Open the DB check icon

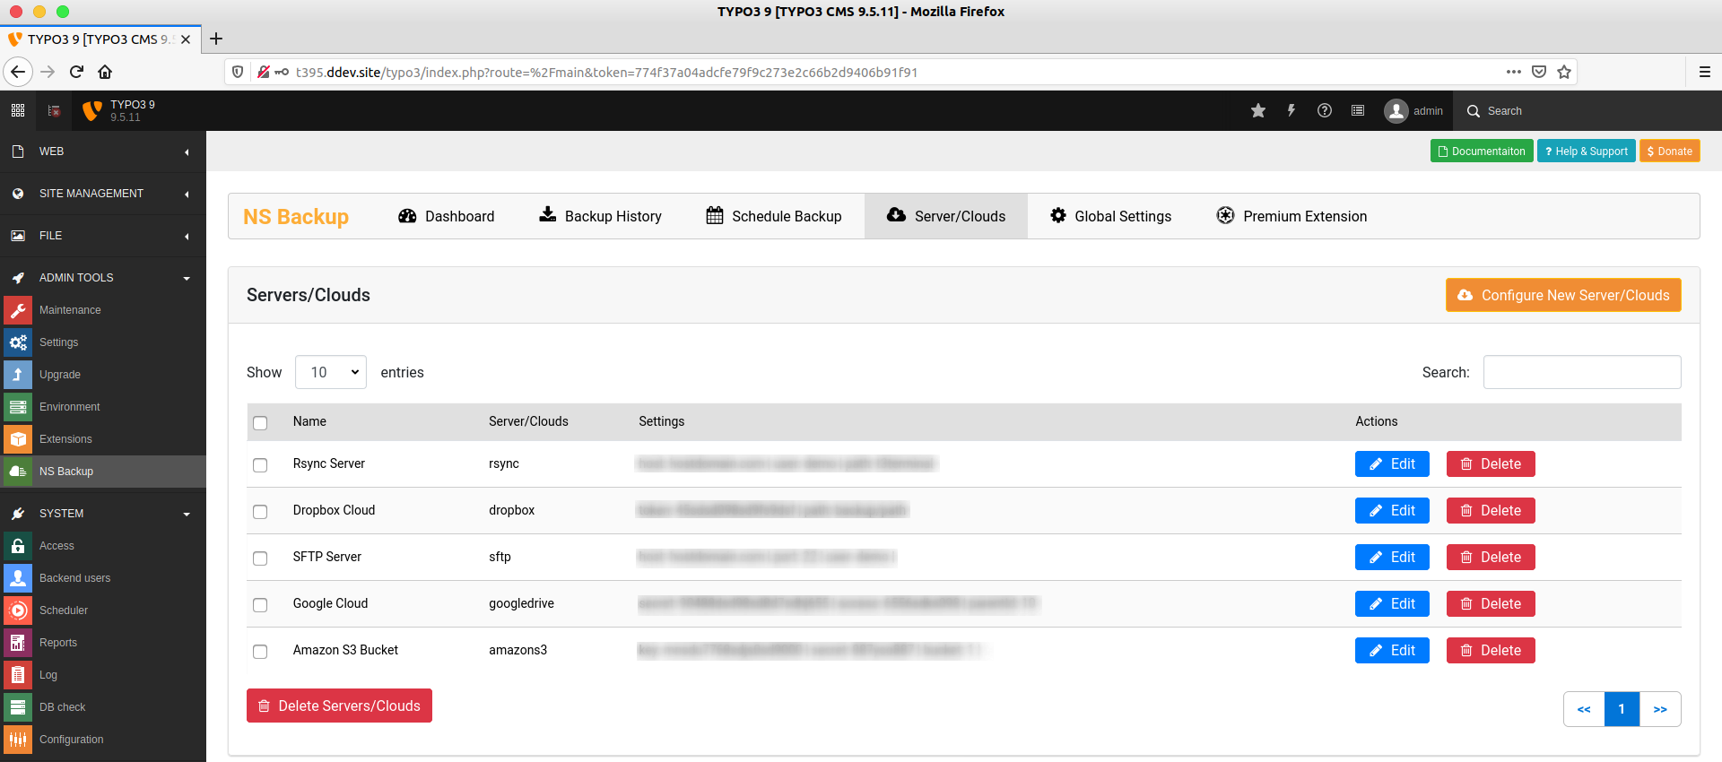(18, 707)
